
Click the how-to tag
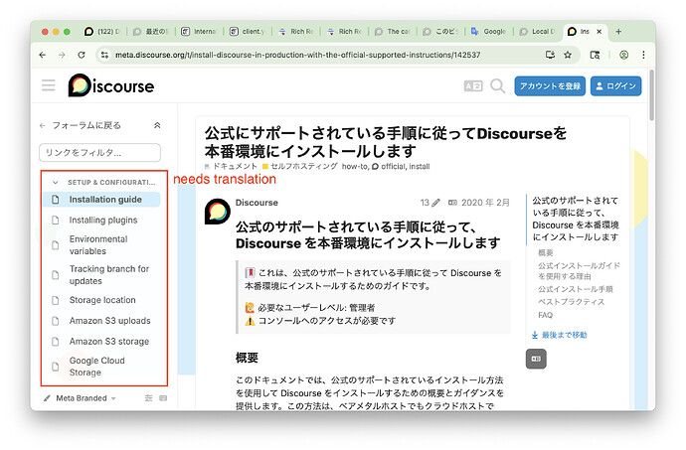[355, 167]
